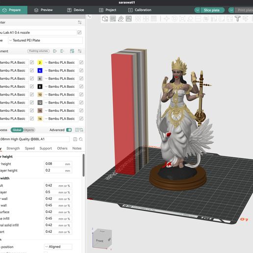Open the Project tab
Screen dimensions: 253x253
click(x=108, y=10)
